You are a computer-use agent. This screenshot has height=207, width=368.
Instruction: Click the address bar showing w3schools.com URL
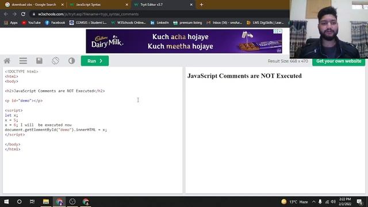pyautogui.click(x=160, y=14)
